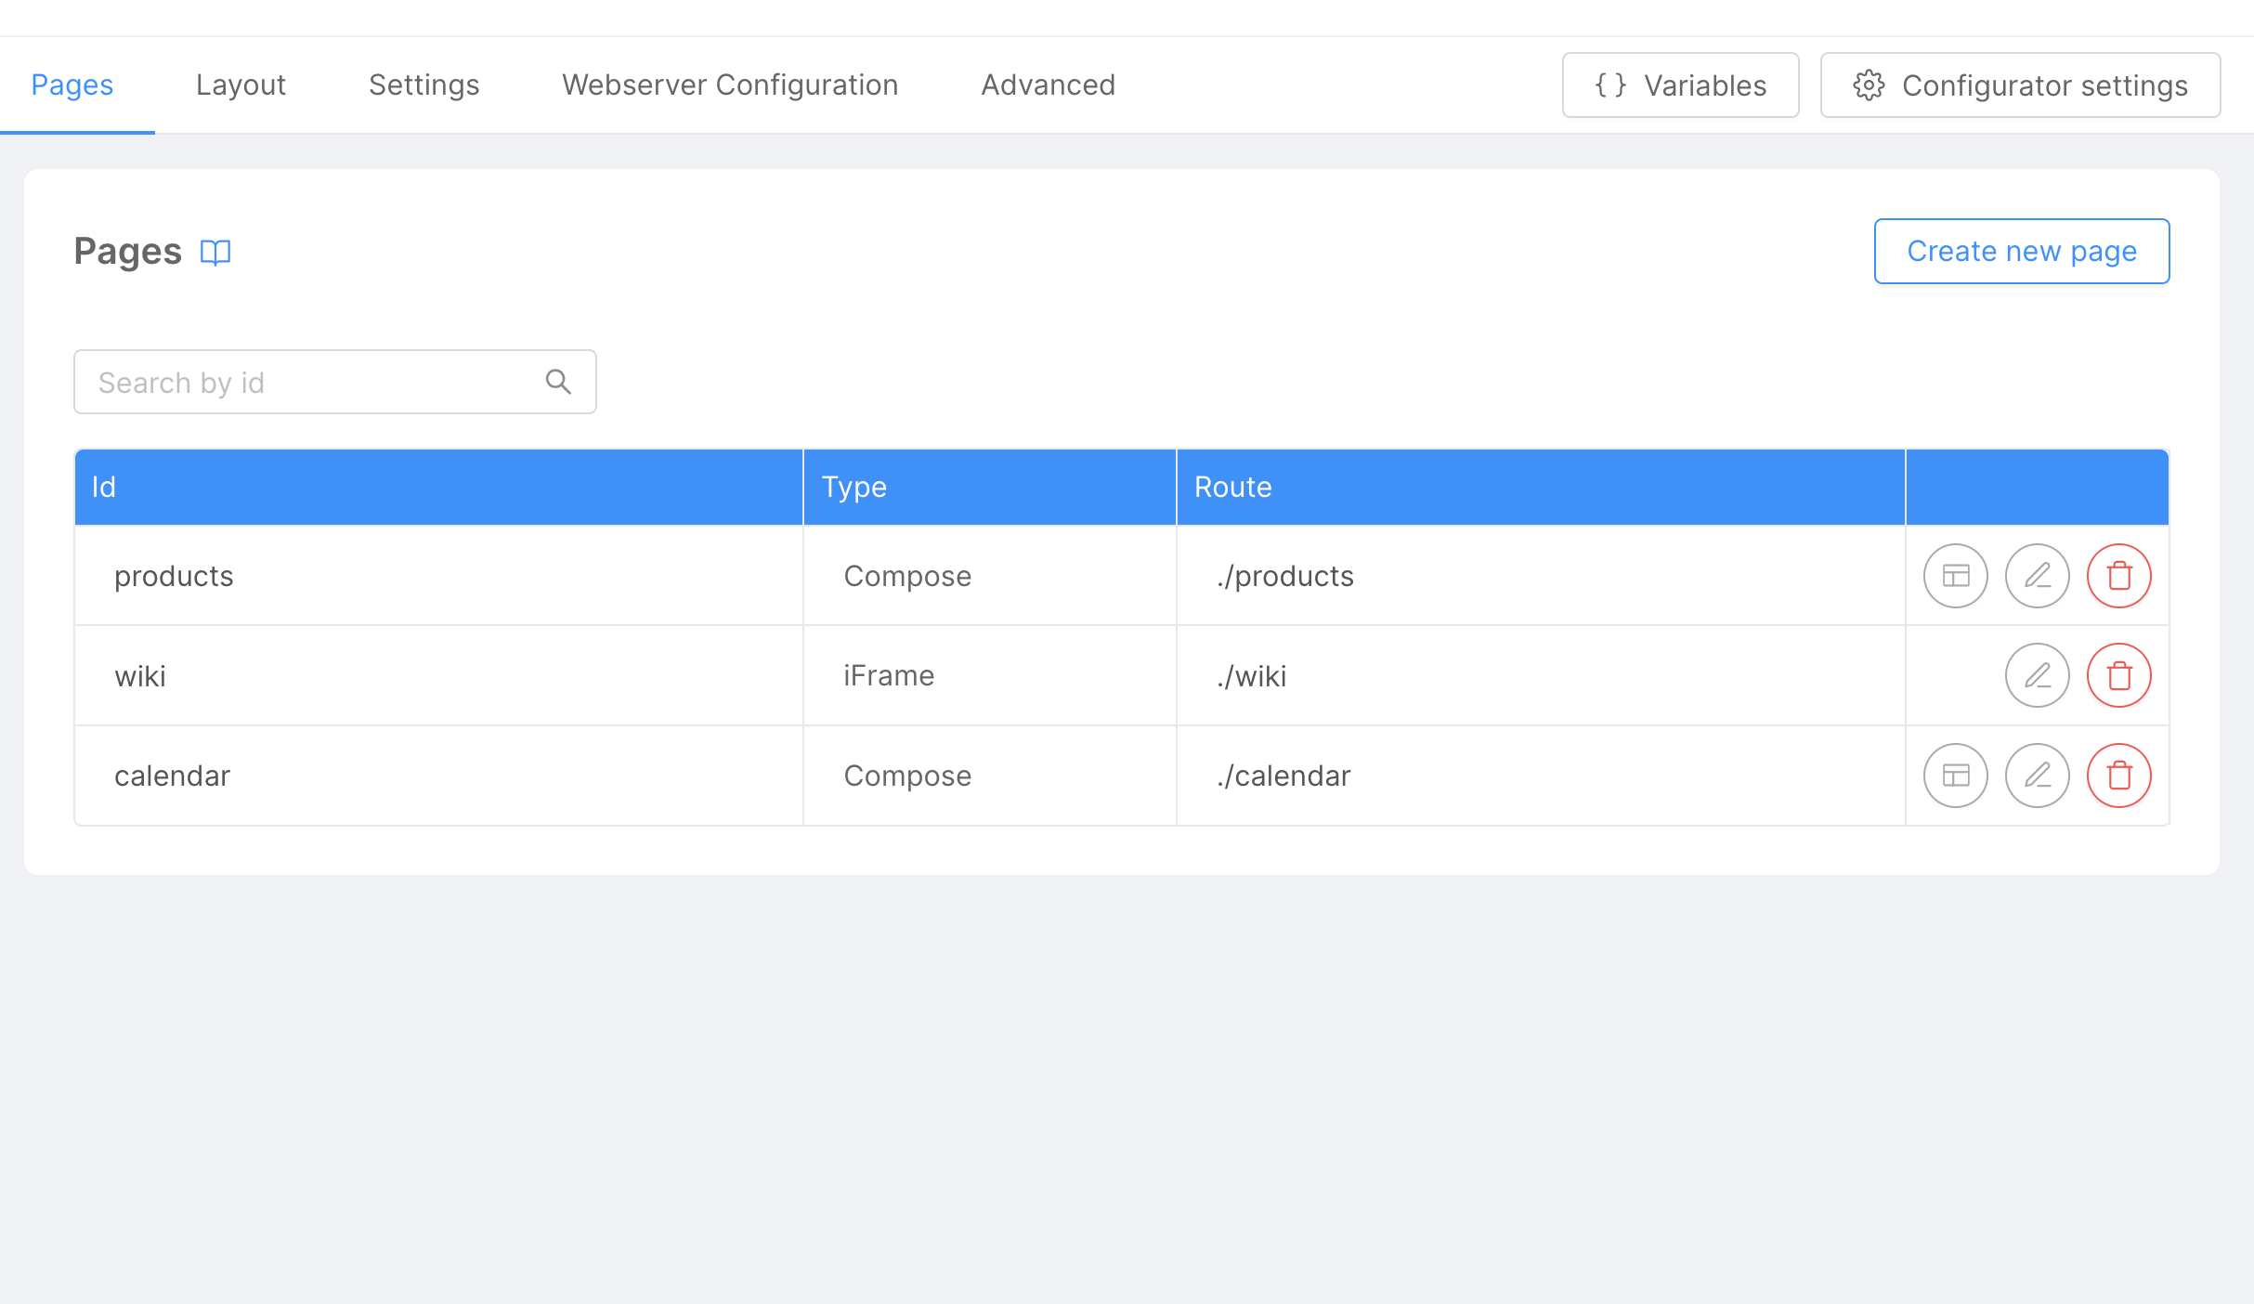Open the Advanced tab
Image resolution: width=2254 pixels, height=1304 pixels.
click(1048, 85)
